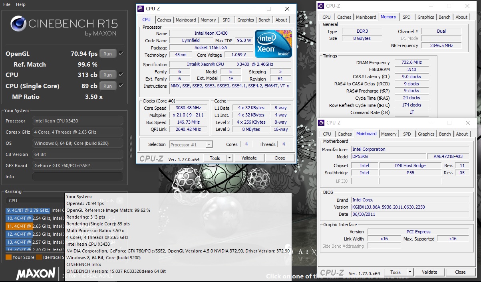This screenshot has width=481, height=282.
Task: Switch to SPD tab in top-right CPU-Z window
Action: coord(407,17)
